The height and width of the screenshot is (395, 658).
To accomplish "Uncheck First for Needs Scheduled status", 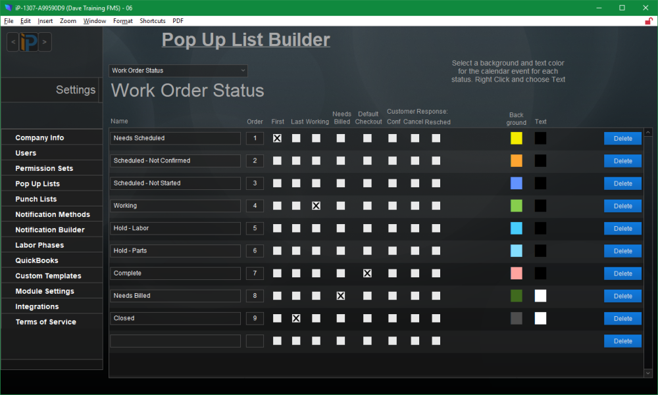I will tap(277, 138).
